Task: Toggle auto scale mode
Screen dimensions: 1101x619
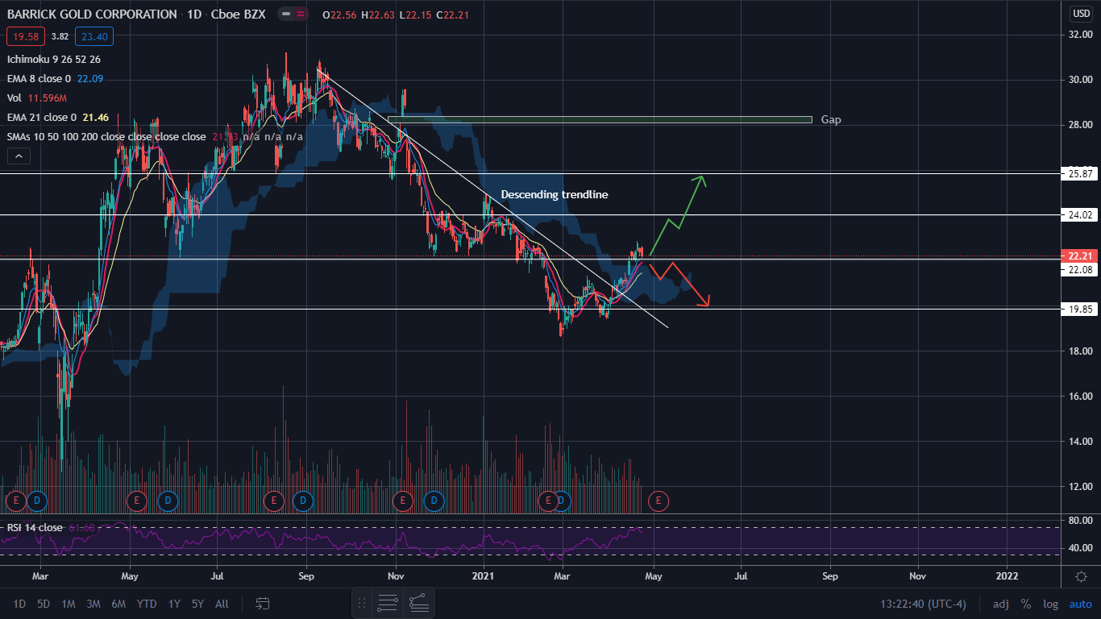Action: (x=1080, y=604)
